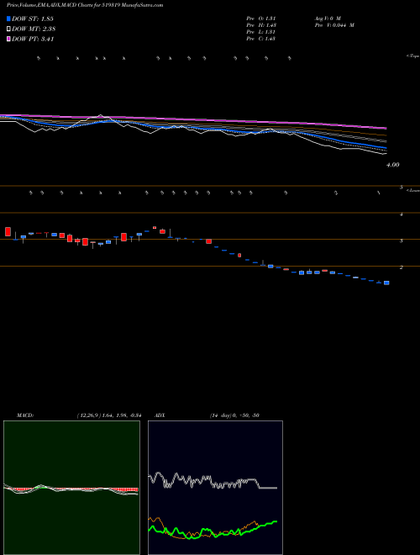Select the 'DOW ST: 1.85' legend text
420x555 pixels.
(x=33, y=18)
